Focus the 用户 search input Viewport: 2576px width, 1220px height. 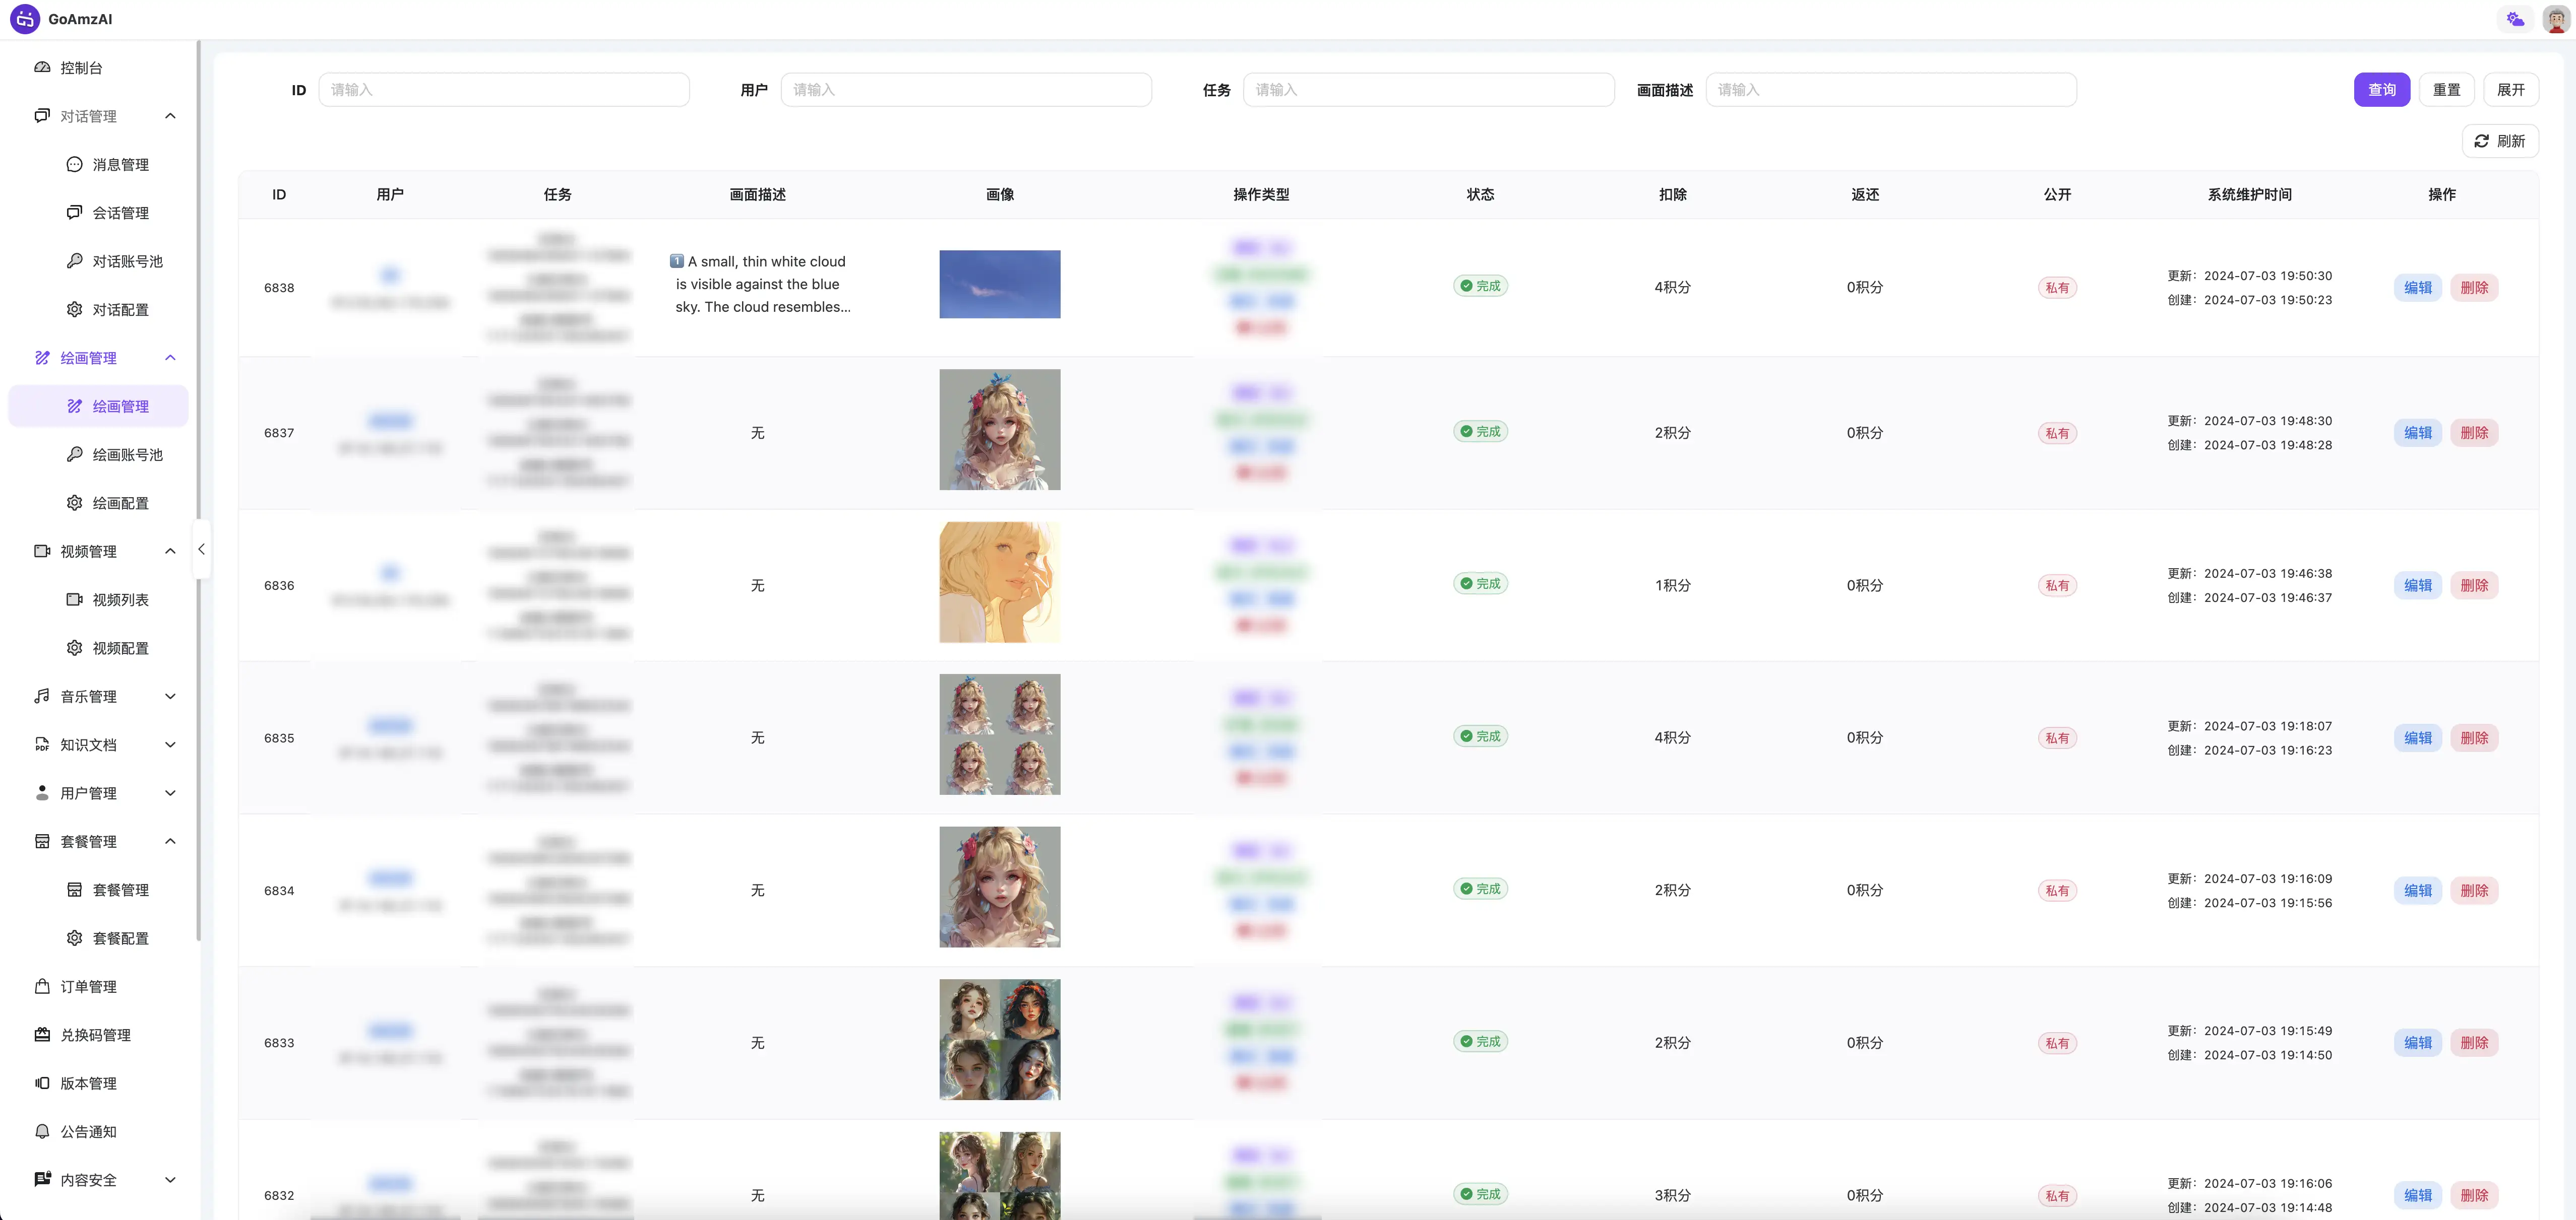click(966, 90)
